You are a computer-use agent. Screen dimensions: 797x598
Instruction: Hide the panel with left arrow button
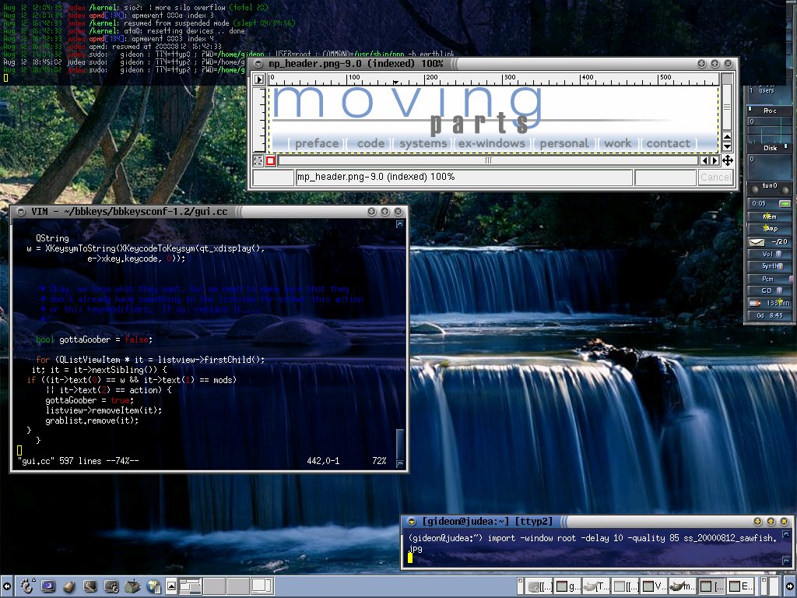[6, 586]
